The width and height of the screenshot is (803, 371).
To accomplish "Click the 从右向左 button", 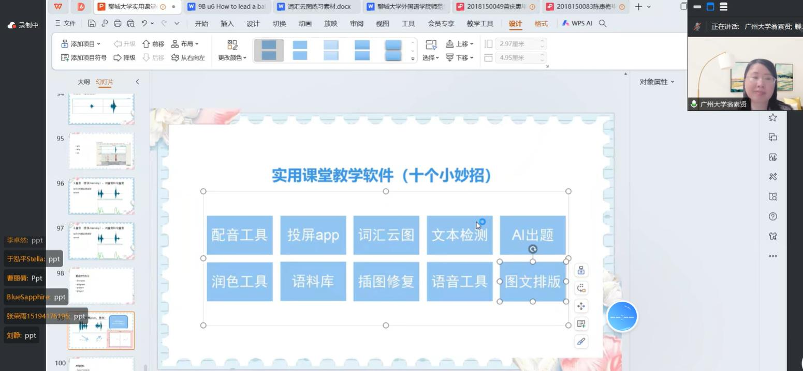I will [x=188, y=57].
